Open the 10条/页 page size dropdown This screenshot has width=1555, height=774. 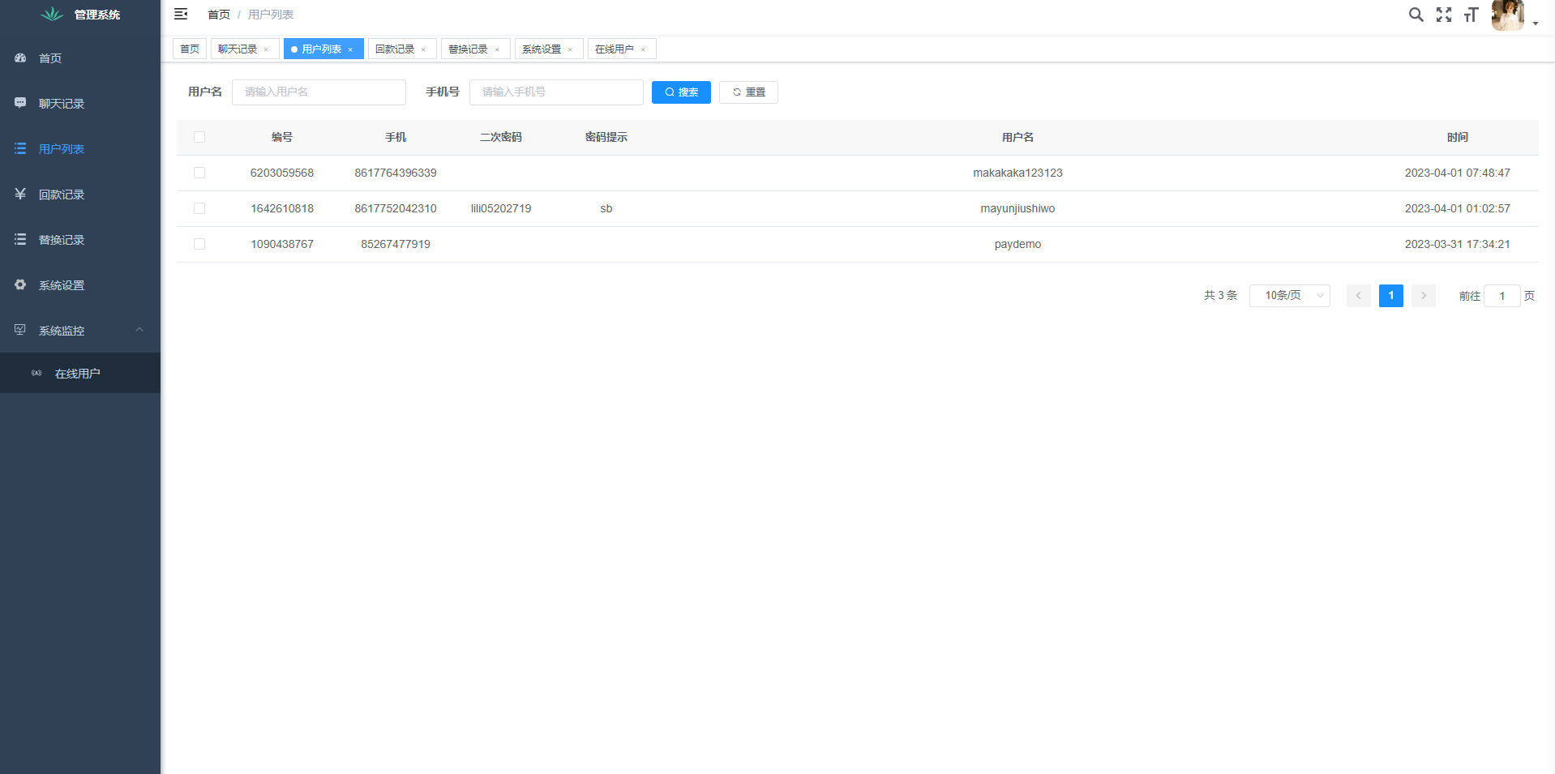(1289, 296)
